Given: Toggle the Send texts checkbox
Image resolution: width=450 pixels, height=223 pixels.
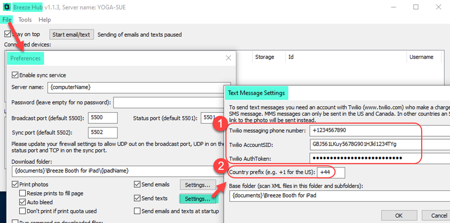Looking at the screenshot, I should pyautogui.click(x=137, y=198).
